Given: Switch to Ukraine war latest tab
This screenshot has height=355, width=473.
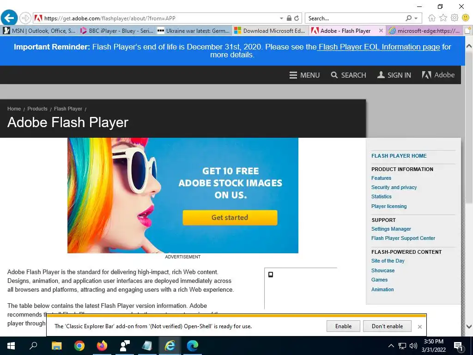Looking at the screenshot, I should (194, 31).
